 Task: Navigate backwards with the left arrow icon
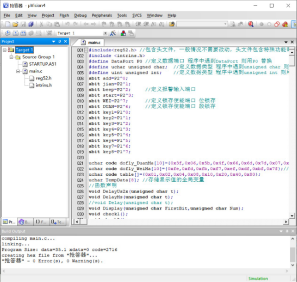(86, 24)
